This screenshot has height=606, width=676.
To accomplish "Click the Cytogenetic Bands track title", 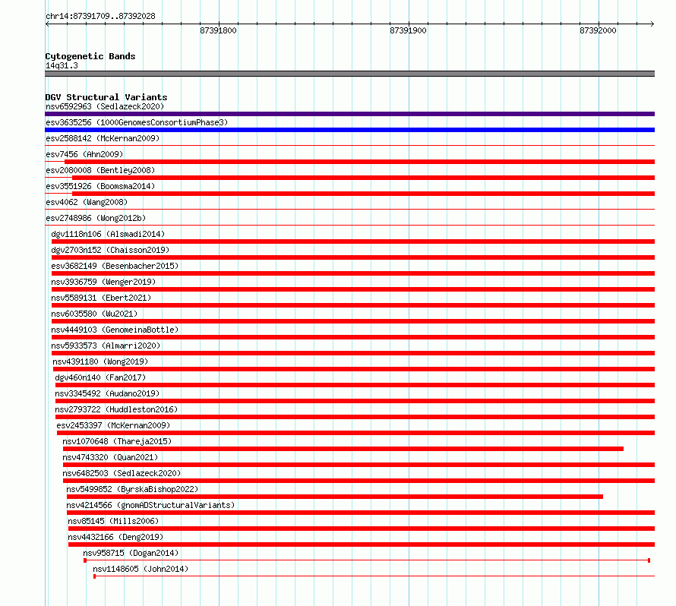I will pyautogui.click(x=90, y=56).
